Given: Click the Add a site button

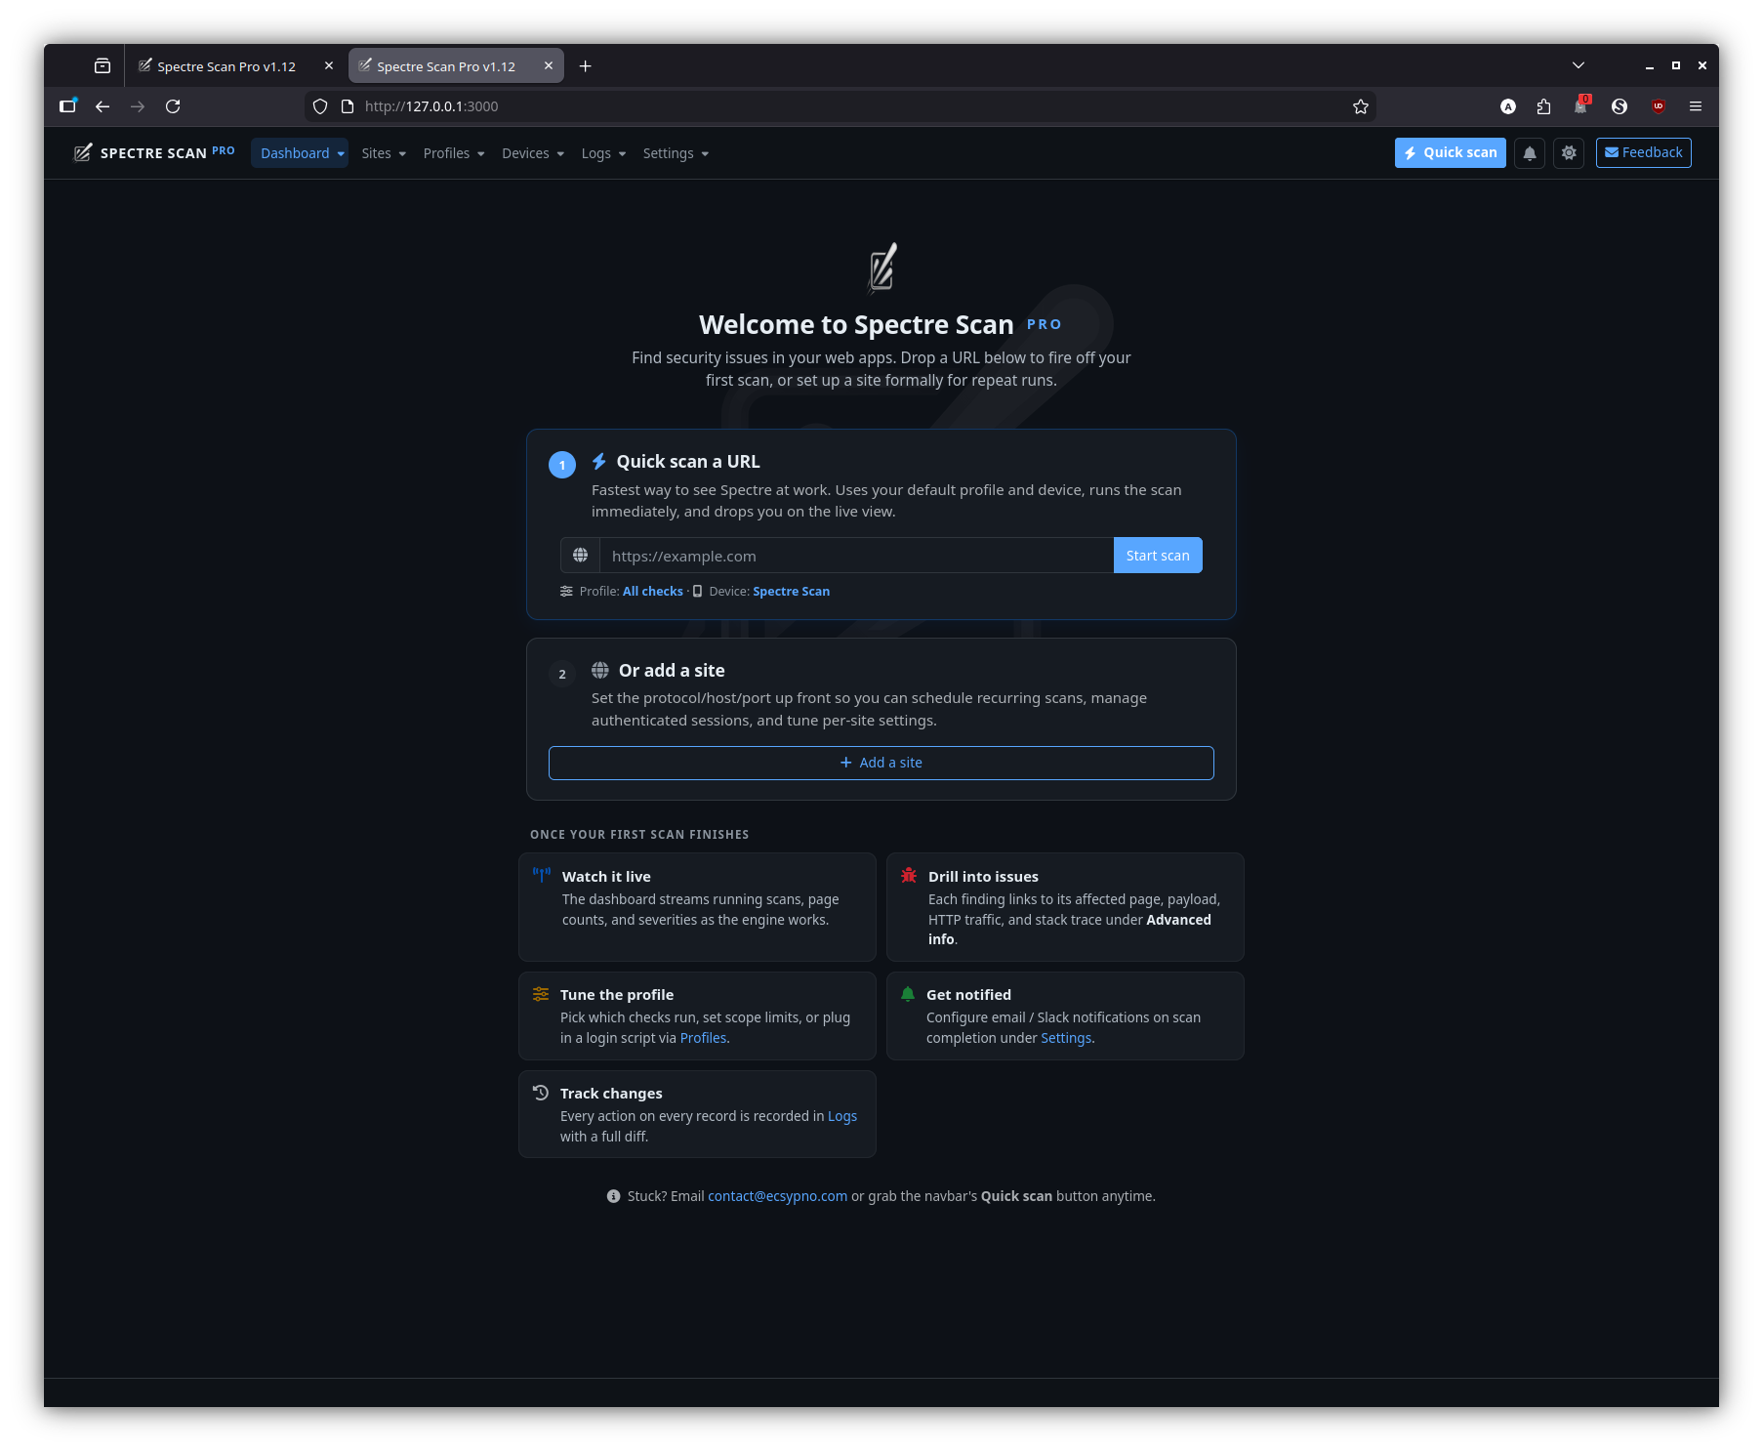Looking at the screenshot, I should pos(881,764).
